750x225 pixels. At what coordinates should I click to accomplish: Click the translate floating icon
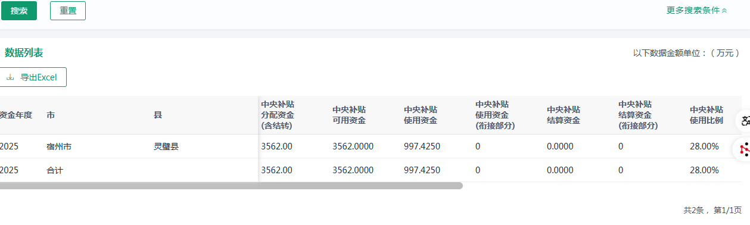745,121
